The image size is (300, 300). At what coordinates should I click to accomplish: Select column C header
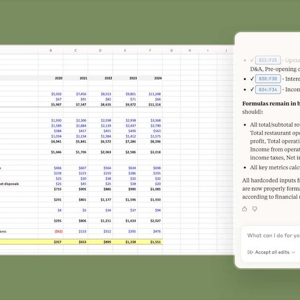click(75, 51)
